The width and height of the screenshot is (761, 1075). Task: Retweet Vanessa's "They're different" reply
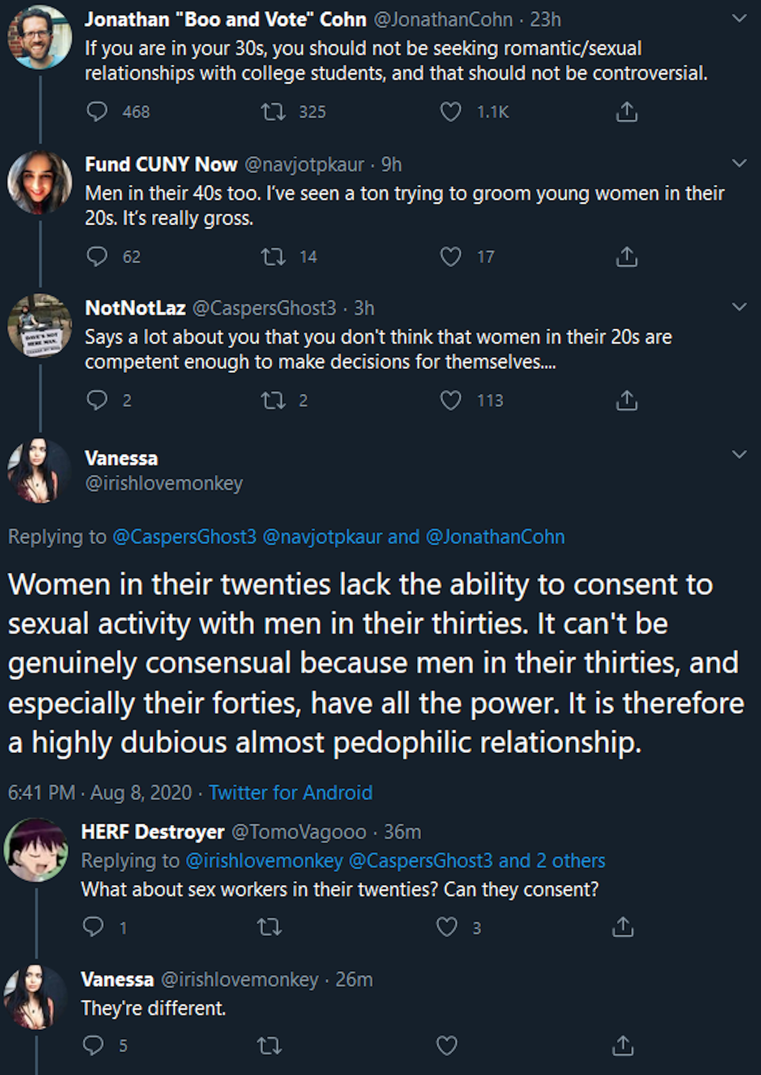coord(269,1045)
